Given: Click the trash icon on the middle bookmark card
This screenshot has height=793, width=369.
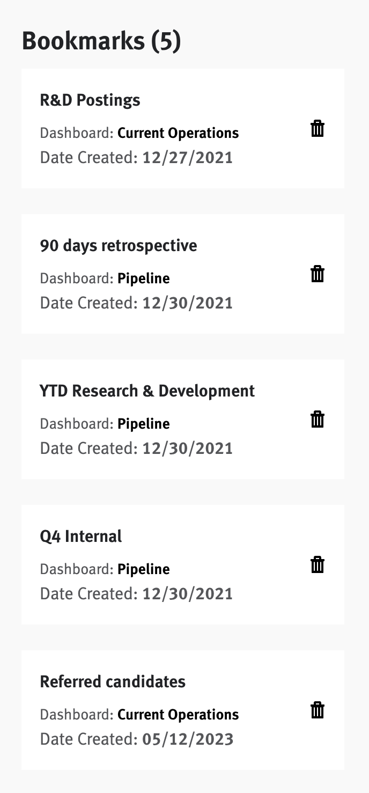Looking at the screenshot, I should tap(317, 420).
